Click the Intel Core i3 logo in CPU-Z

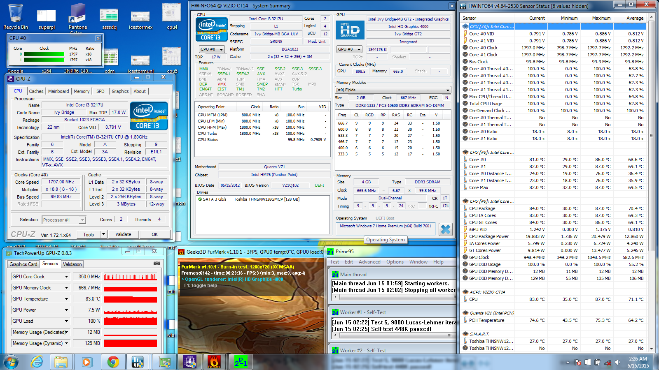pyautogui.click(x=149, y=116)
